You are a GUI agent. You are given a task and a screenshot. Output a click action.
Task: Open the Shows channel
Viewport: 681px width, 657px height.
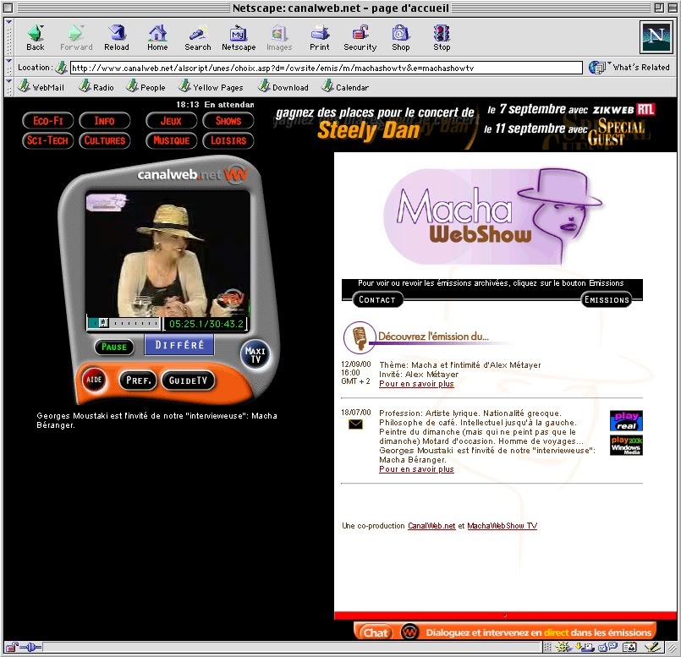tap(228, 121)
